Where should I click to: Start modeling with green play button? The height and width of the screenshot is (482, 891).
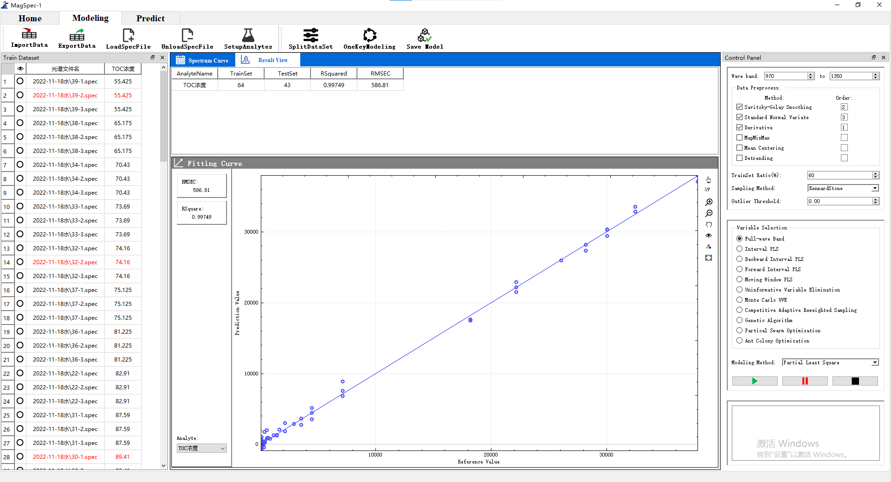[x=755, y=381]
